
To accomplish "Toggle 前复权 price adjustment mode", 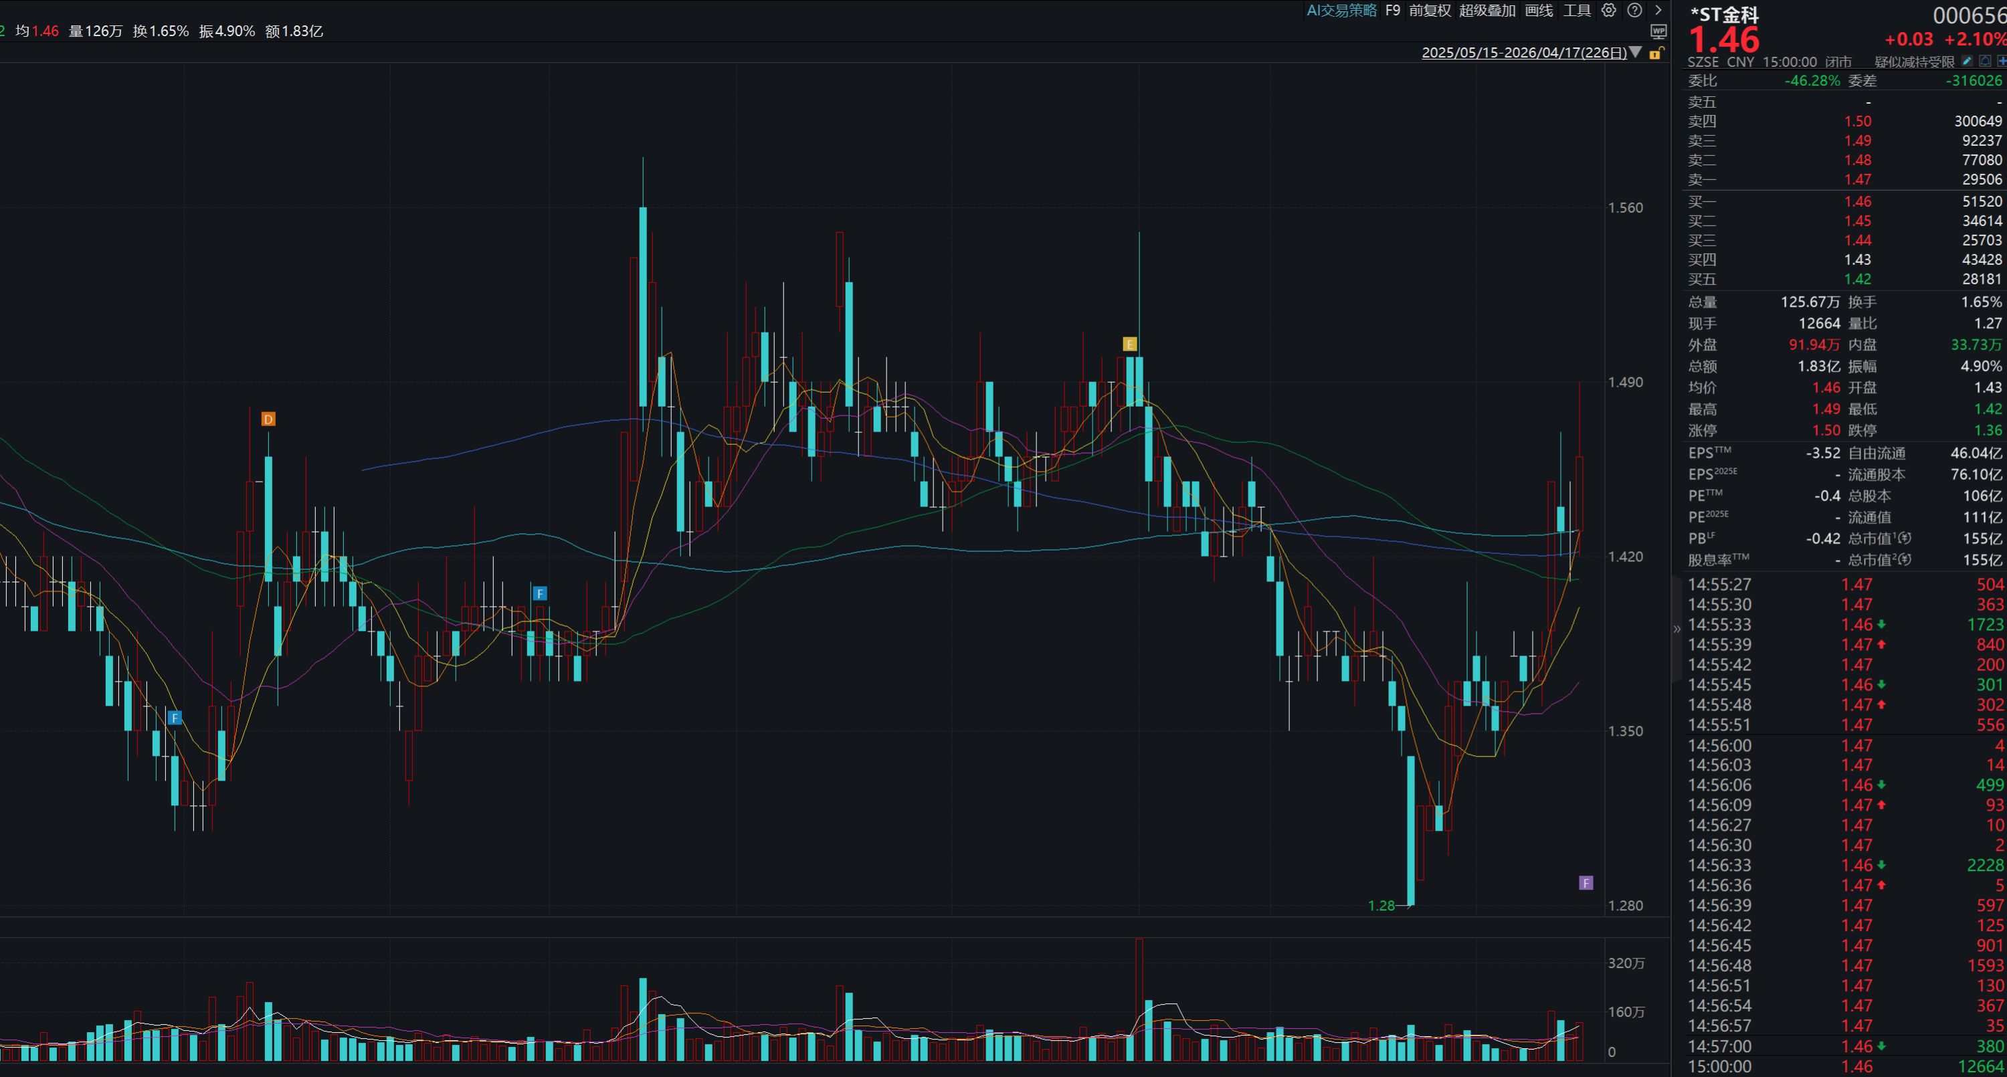I will [1430, 10].
